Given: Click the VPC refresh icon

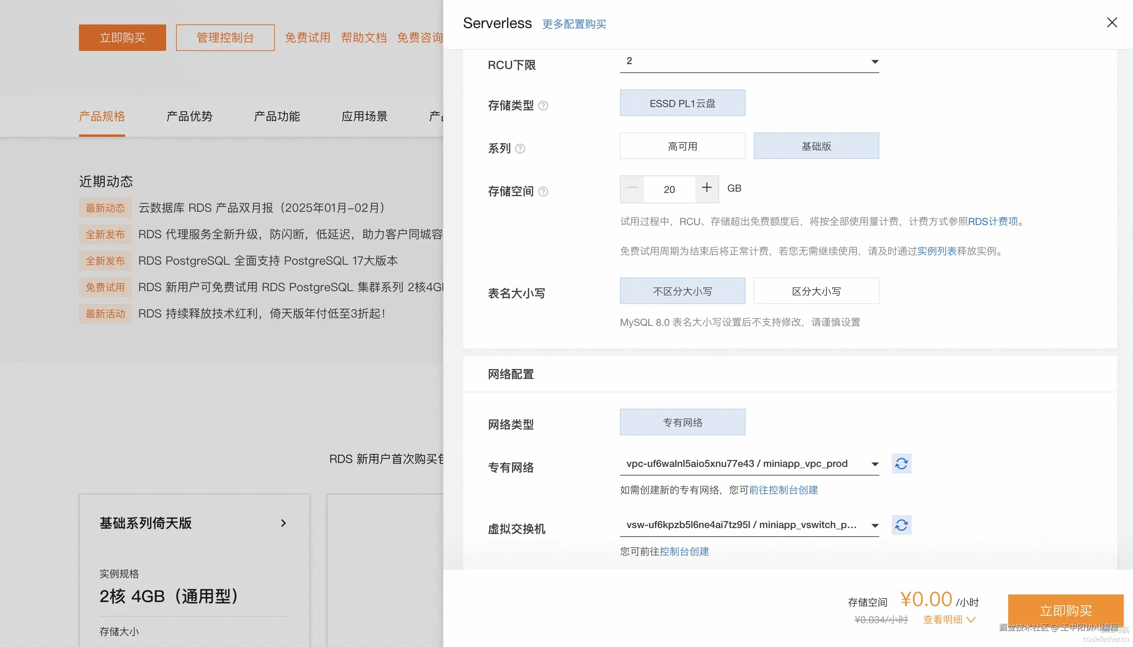Looking at the screenshot, I should [901, 464].
